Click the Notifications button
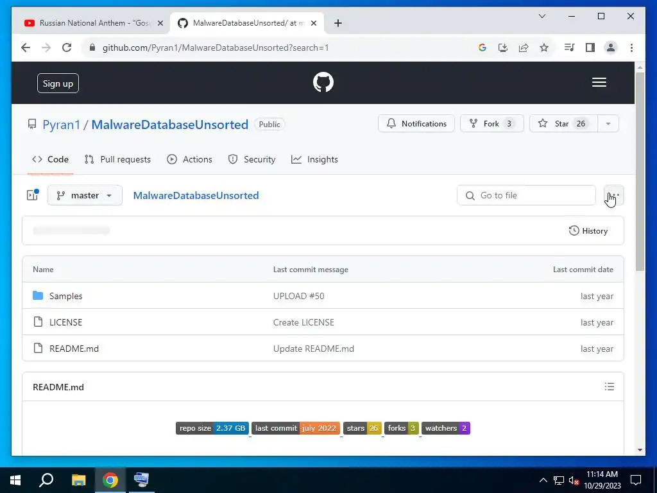Image resolution: width=657 pixels, height=493 pixels. [416, 124]
